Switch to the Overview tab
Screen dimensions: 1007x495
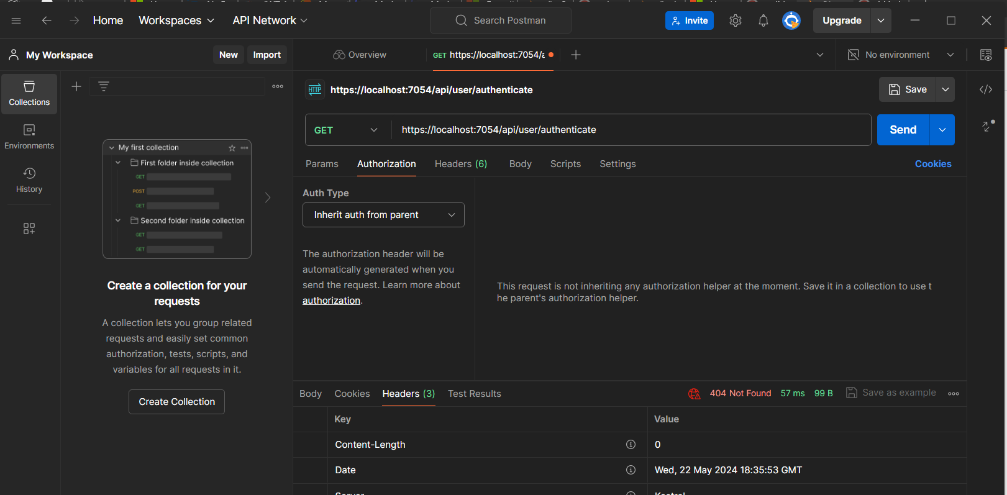click(x=360, y=55)
